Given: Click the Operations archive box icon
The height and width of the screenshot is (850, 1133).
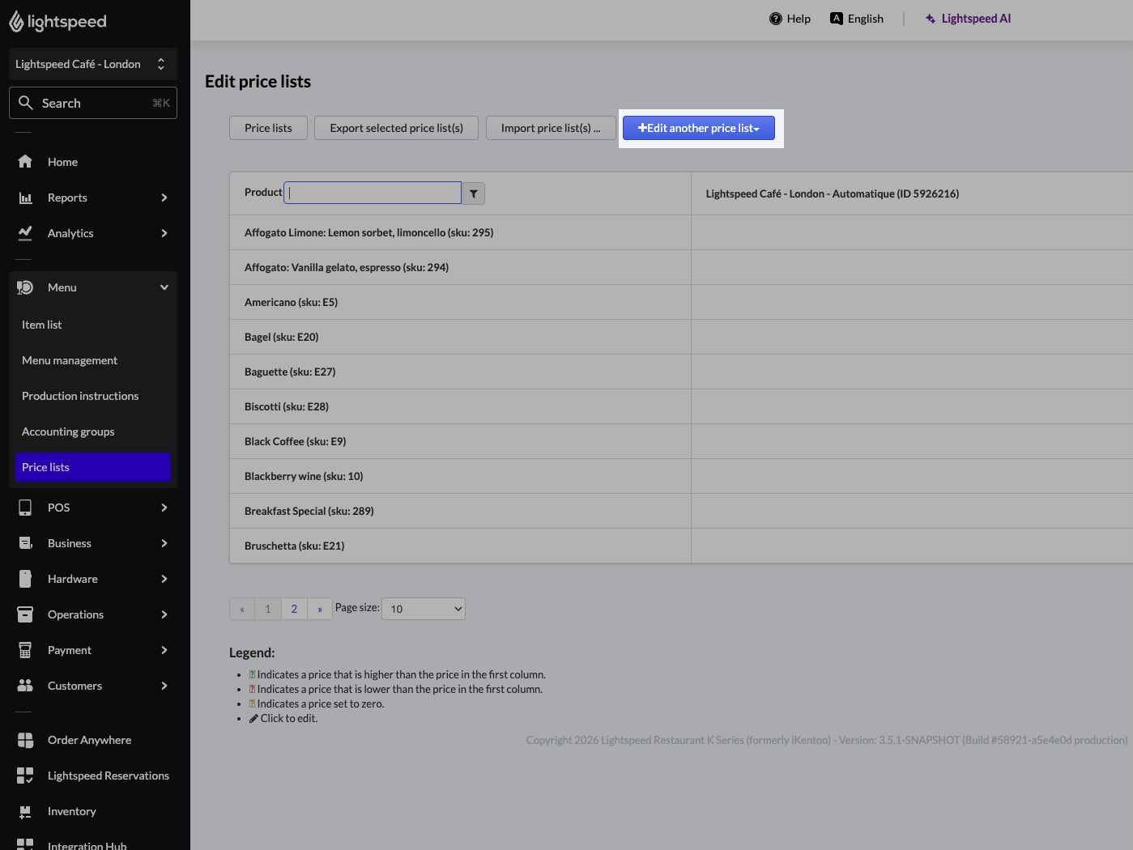Looking at the screenshot, I should [25, 614].
